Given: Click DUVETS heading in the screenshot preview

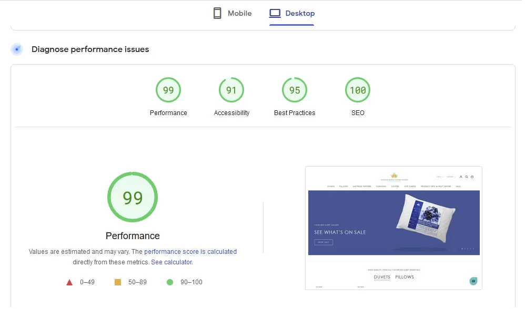Looking at the screenshot, I should [x=382, y=277].
